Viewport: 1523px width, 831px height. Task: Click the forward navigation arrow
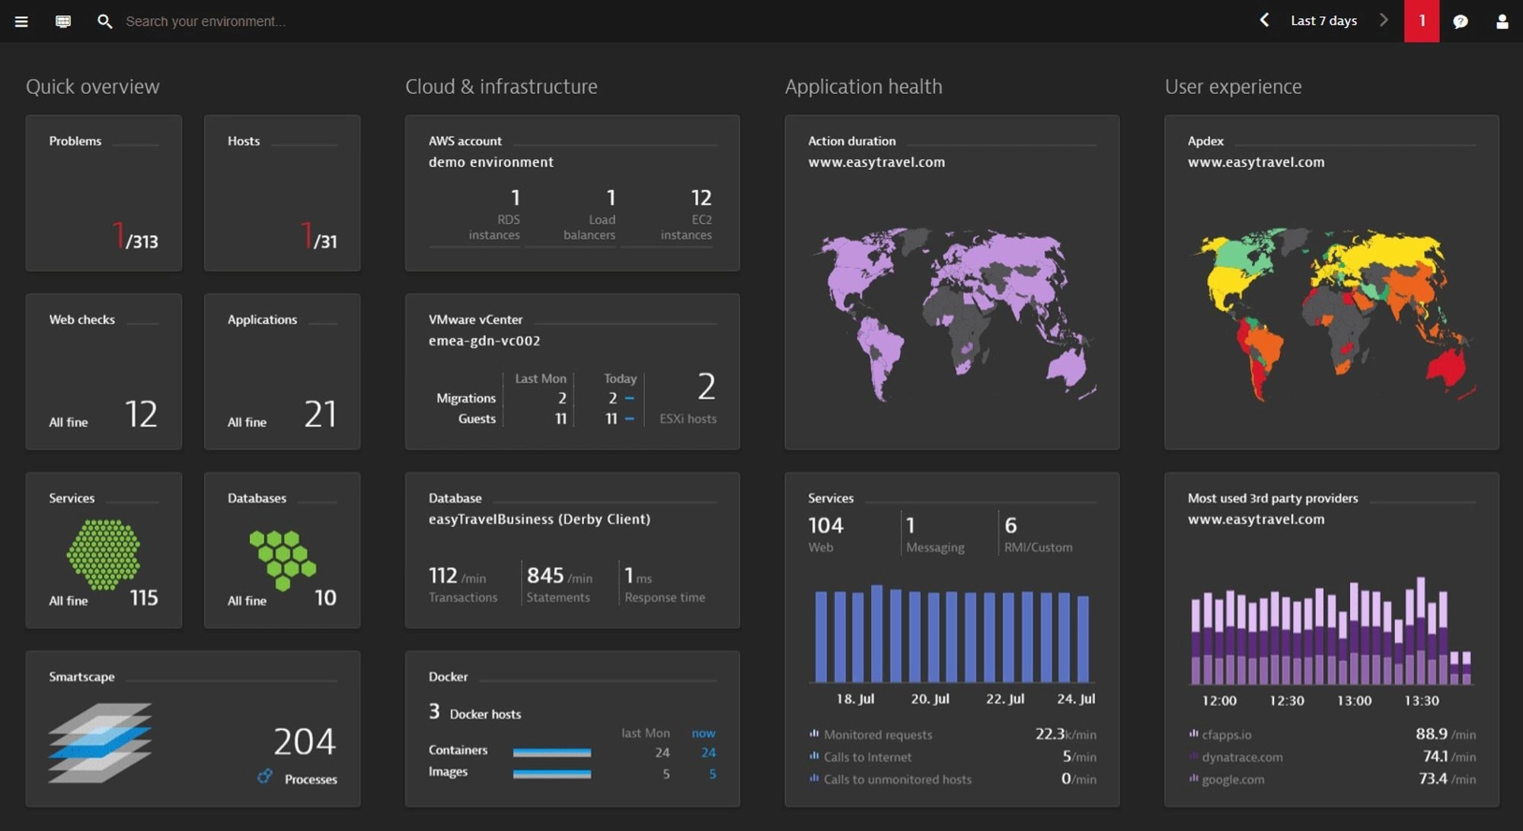[1383, 20]
